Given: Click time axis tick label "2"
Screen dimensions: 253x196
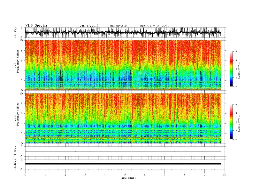Looking at the screenshot, I should 65,175.
